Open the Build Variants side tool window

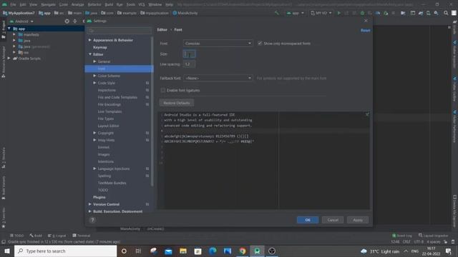coord(3,187)
